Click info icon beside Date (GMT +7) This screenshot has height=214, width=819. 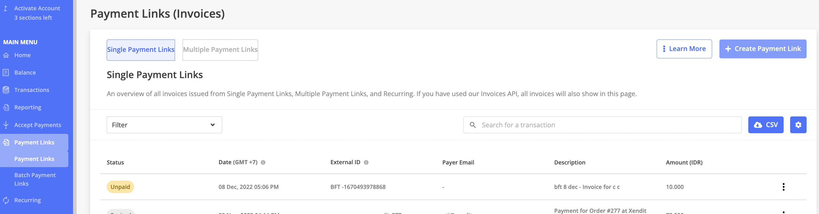(x=263, y=162)
